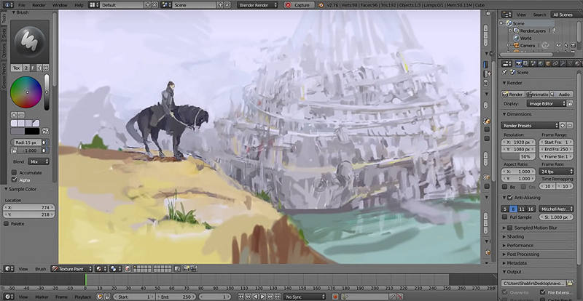The width and height of the screenshot is (583, 301).
Task: Open the File menu
Action: (23, 5)
